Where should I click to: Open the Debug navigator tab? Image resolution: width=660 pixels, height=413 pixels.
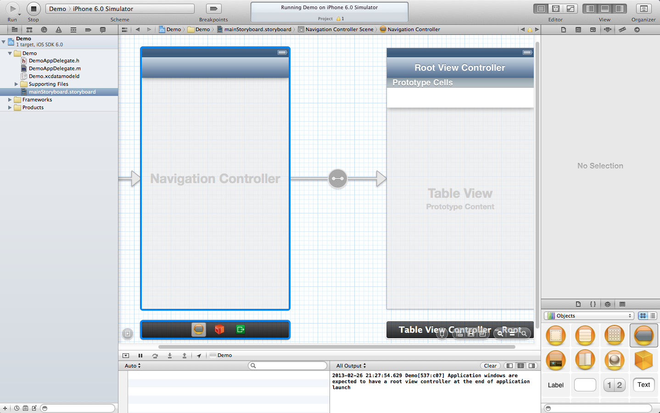pyautogui.click(x=73, y=30)
